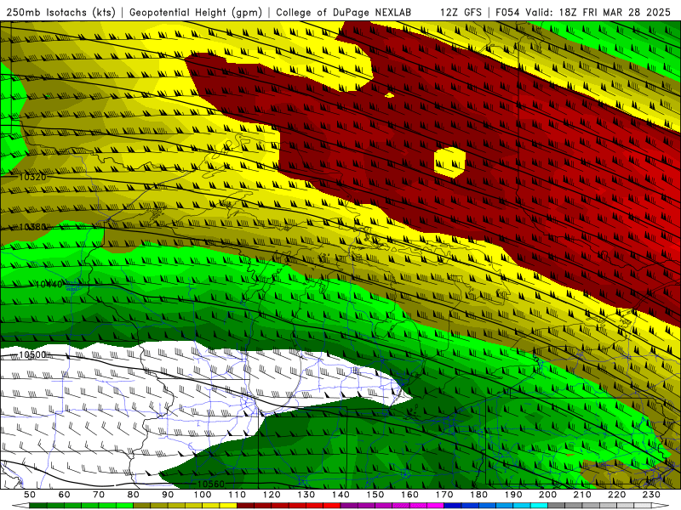Click the 220 value on the color scale
681x510 pixels.
pos(617,495)
